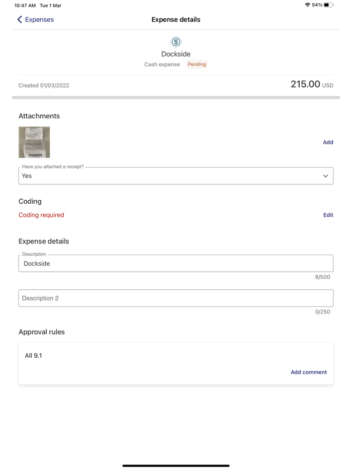Tap the dropdown chevron on receipt question
Viewport: 352px width, 470px height.
pos(325,176)
